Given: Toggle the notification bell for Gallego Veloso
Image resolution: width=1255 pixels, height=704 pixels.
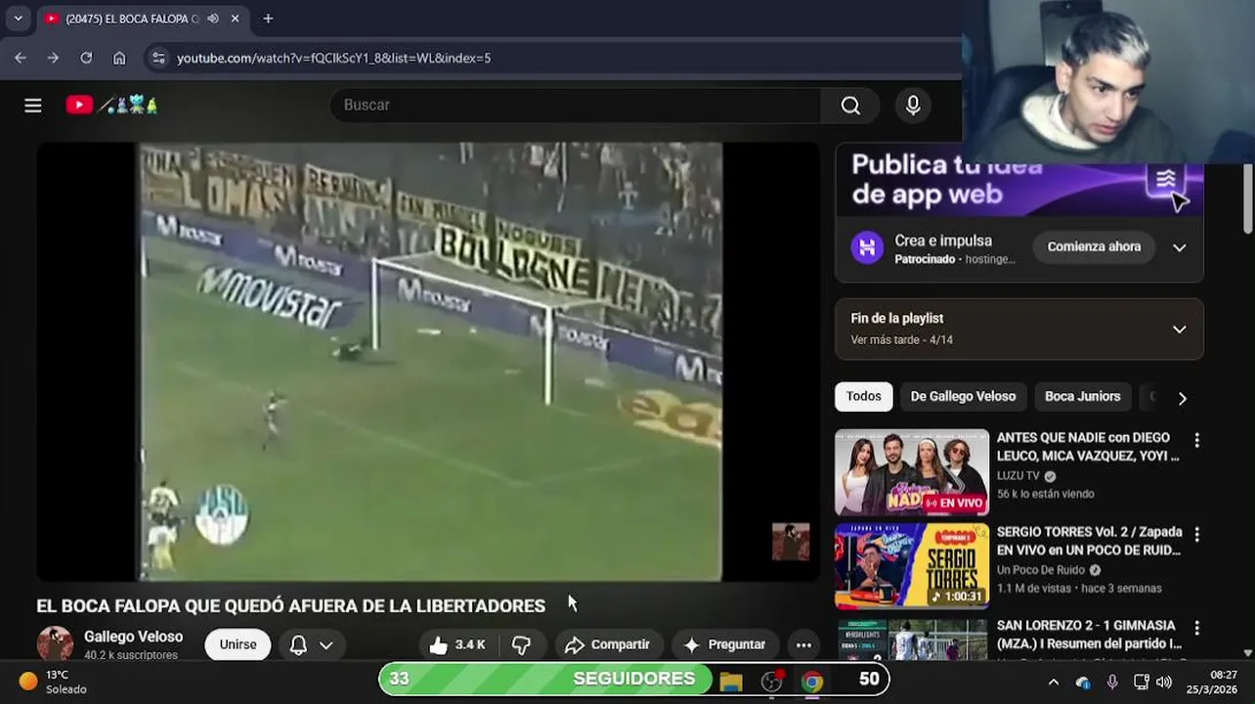Looking at the screenshot, I should [x=299, y=644].
